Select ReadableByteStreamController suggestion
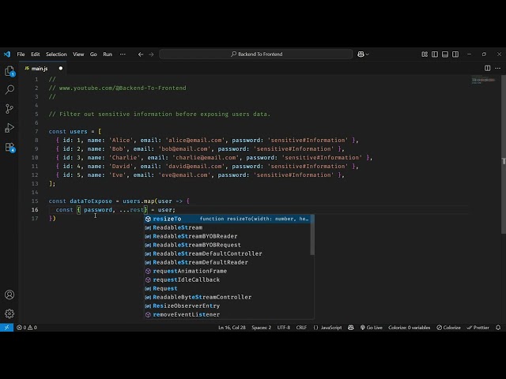 [227, 297]
